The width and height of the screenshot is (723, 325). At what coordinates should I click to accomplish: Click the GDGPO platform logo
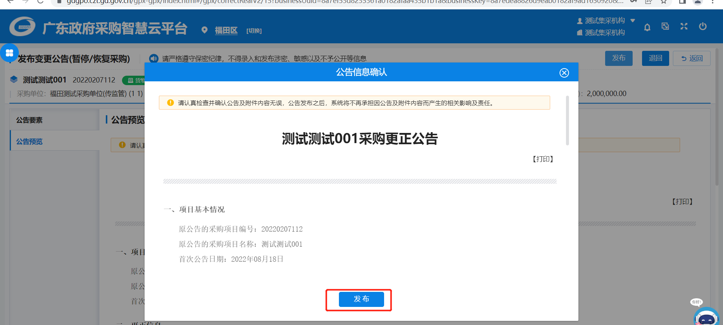[23, 27]
